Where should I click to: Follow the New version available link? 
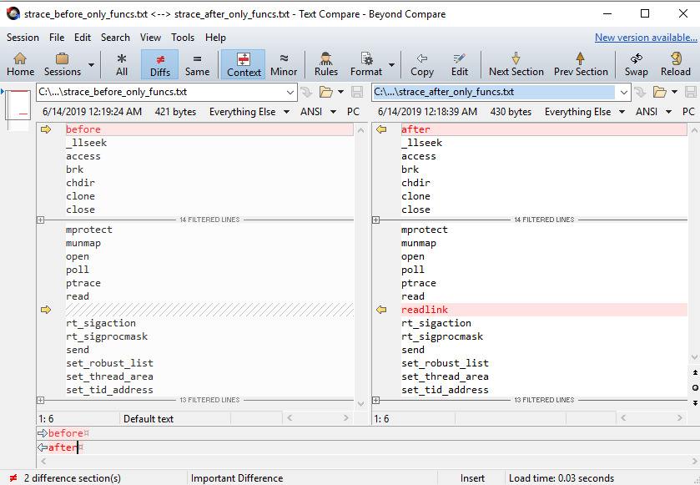point(646,37)
